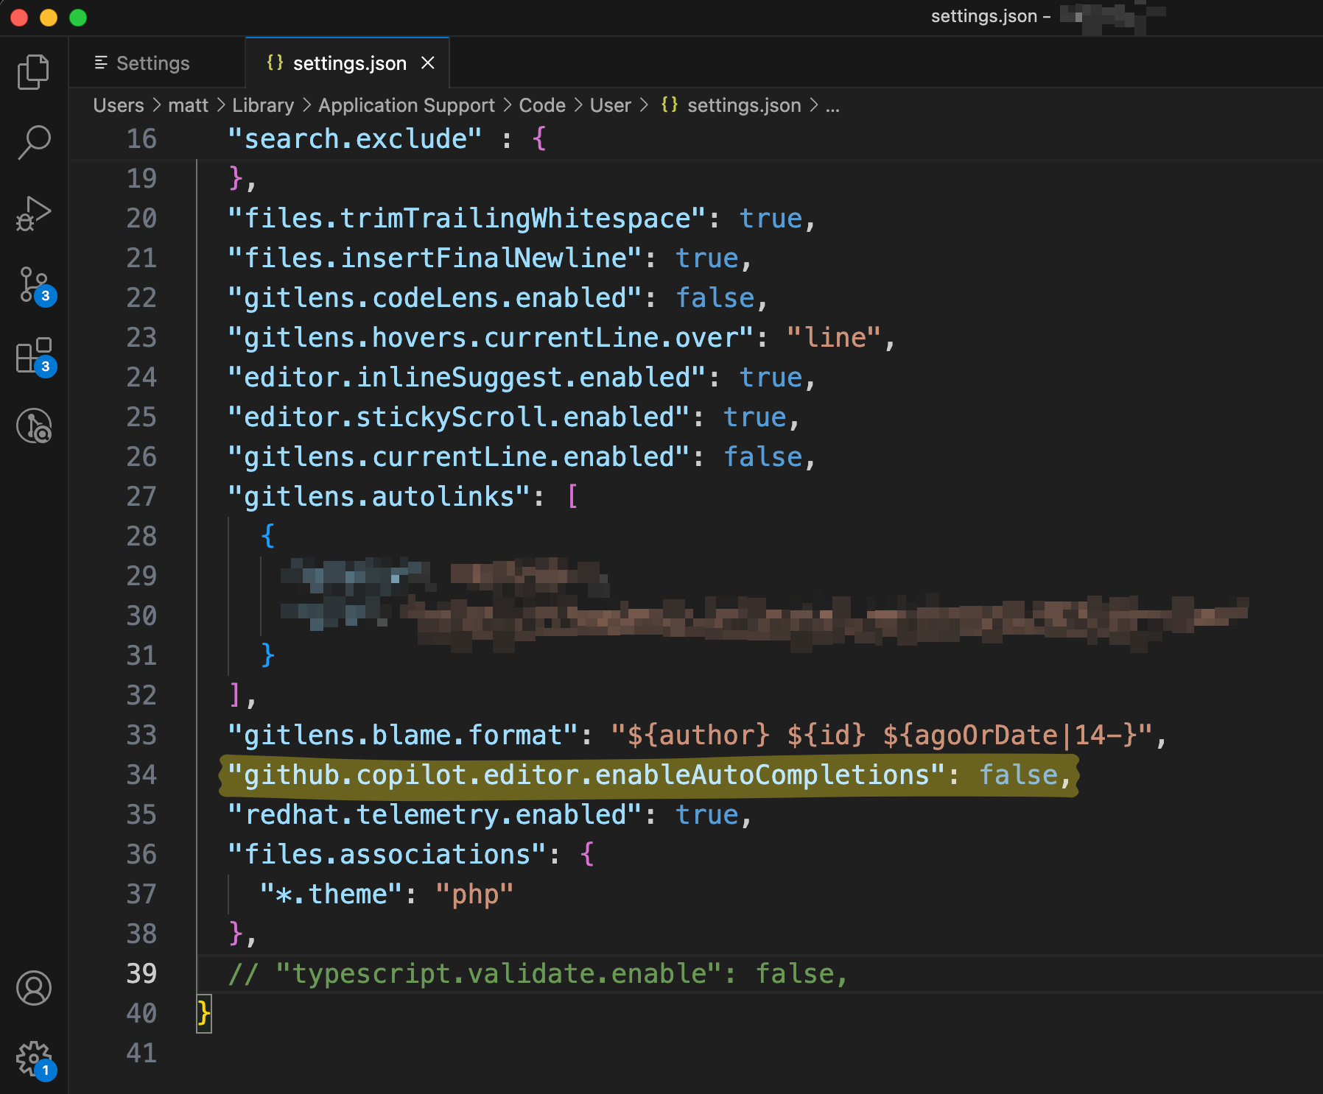Click the Users breadcrumb segment

point(119,105)
